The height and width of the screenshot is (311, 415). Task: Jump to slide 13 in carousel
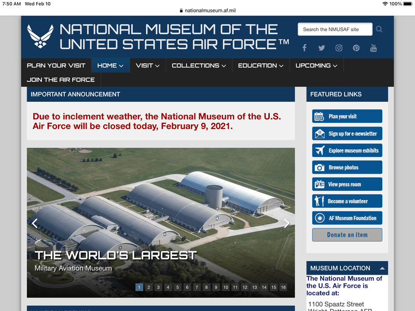pyautogui.click(x=255, y=287)
